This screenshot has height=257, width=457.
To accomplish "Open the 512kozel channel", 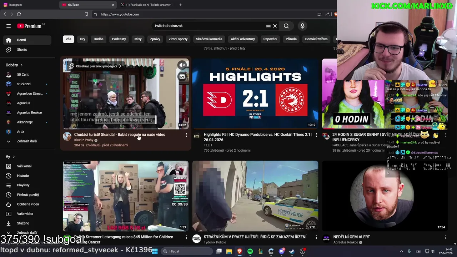I will click(27, 84).
